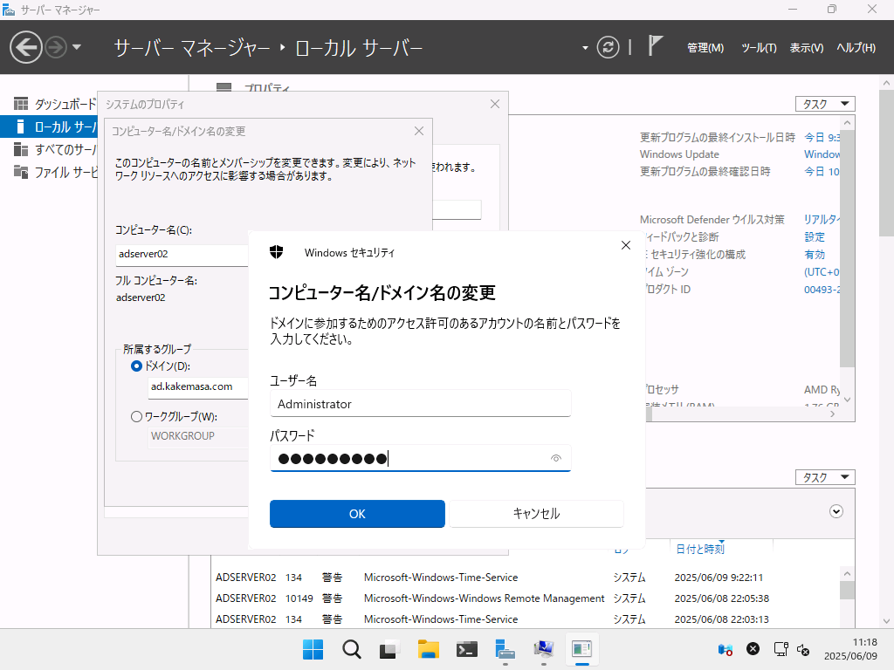Open the network tray icon

click(781, 649)
